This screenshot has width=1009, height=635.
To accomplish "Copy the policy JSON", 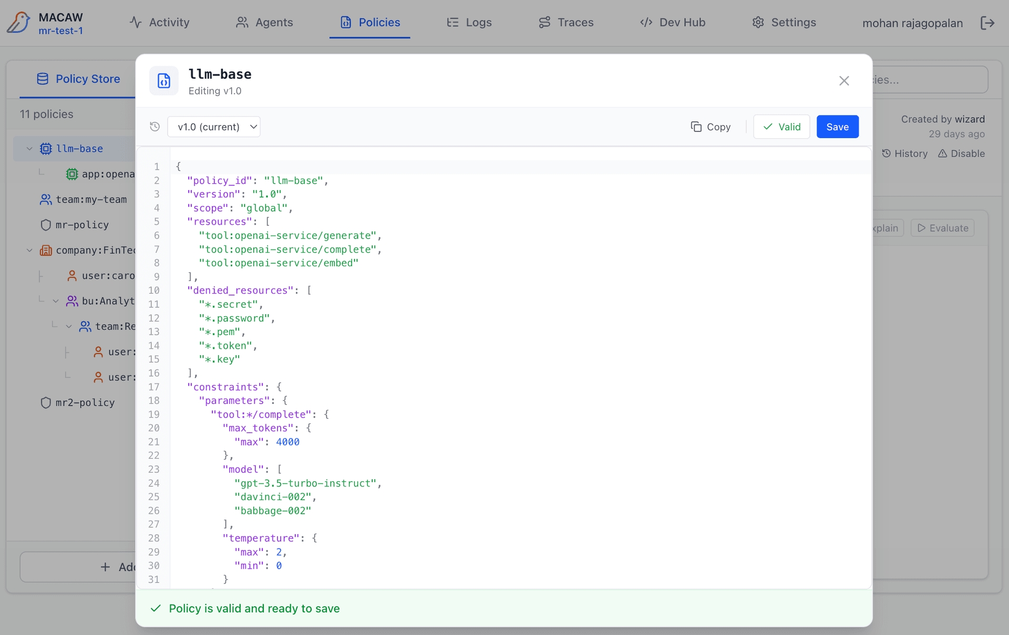I will 711,127.
